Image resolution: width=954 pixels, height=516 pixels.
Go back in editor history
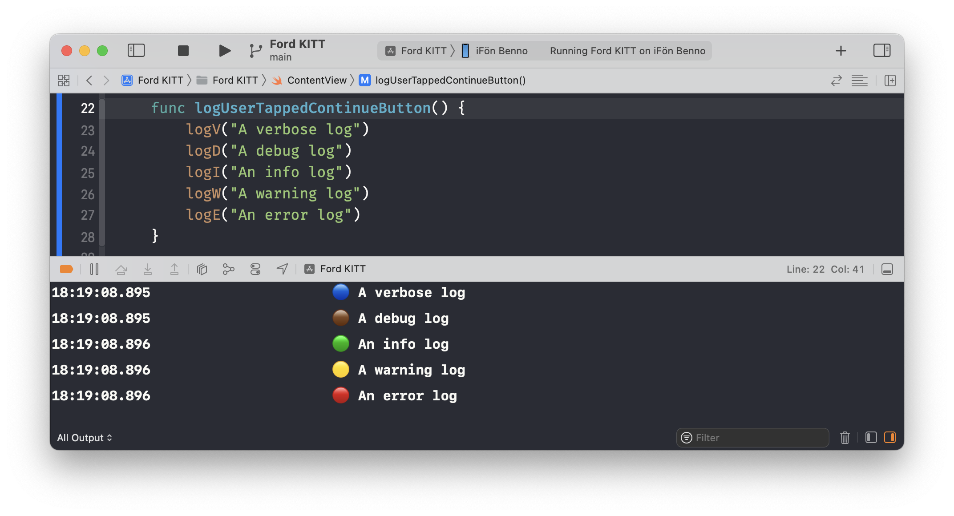click(x=89, y=80)
